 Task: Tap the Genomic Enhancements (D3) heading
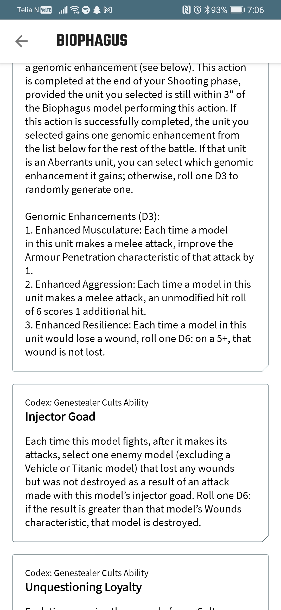[92, 216]
